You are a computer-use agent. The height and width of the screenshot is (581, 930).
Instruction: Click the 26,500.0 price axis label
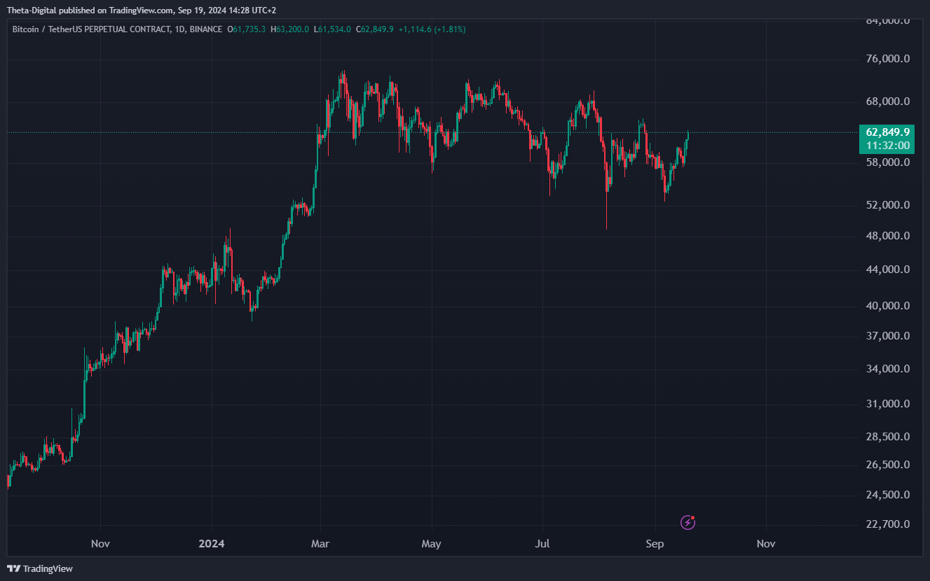(x=887, y=465)
